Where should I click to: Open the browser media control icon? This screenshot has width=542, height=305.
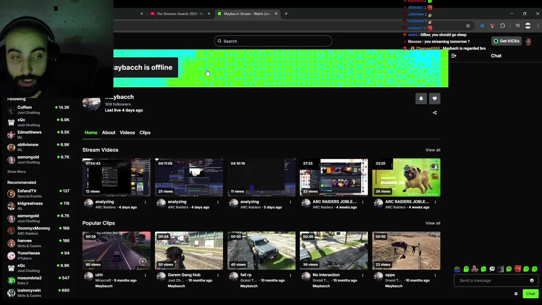coord(517,26)
